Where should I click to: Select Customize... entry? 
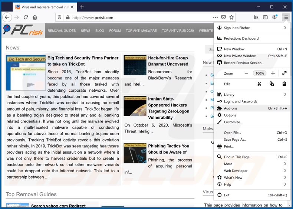click(252, 122)
